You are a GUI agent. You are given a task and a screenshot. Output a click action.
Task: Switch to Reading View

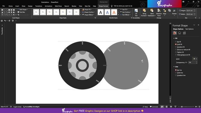point(171,107)
